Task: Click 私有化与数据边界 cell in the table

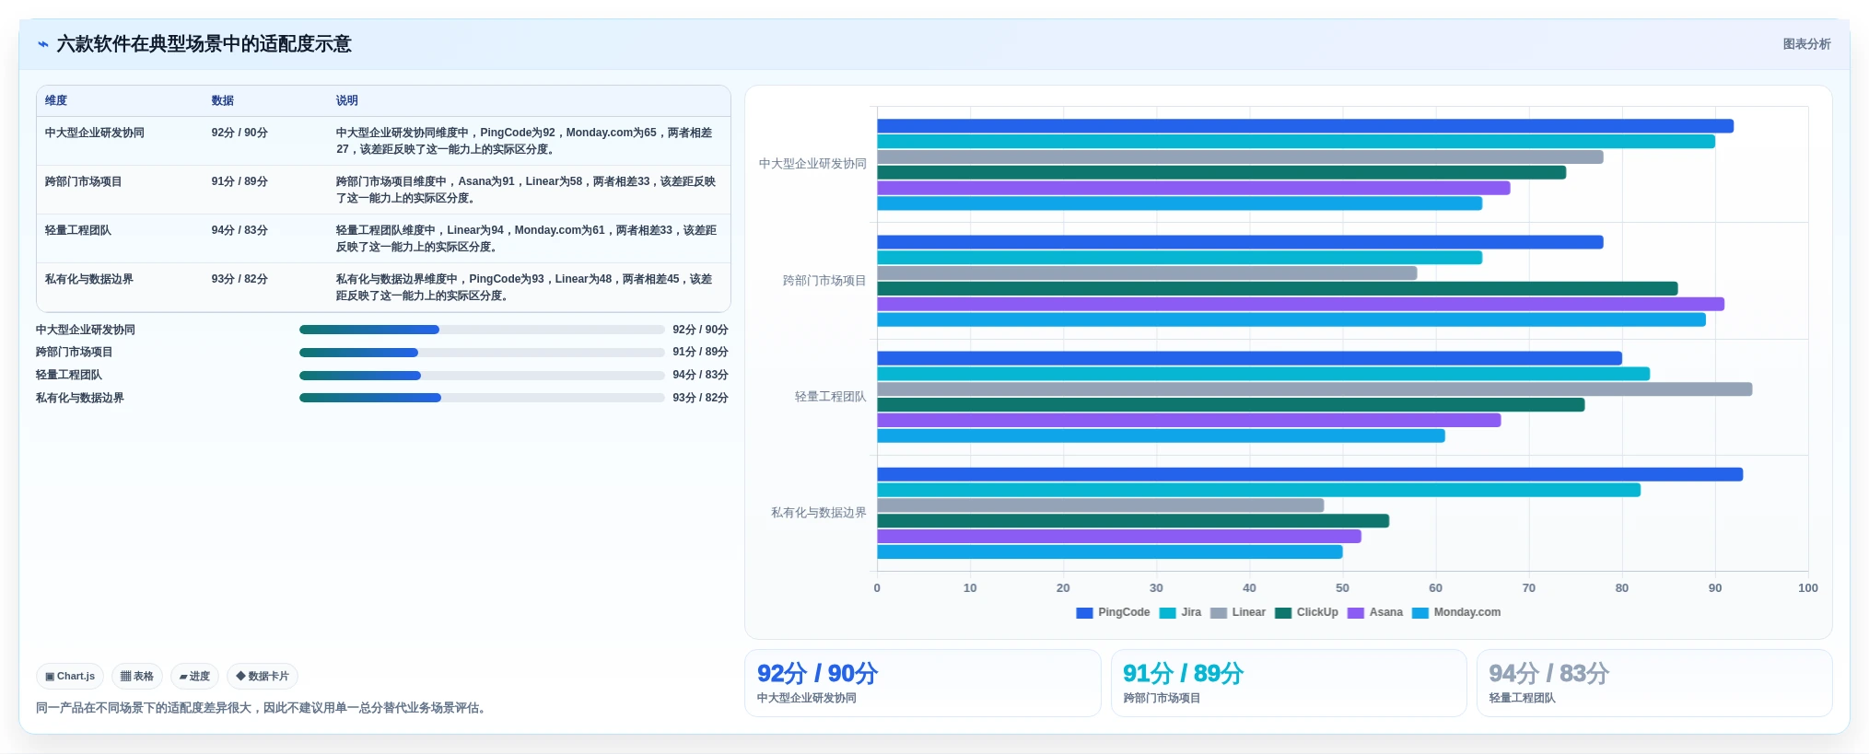Action: click(89, 279)
